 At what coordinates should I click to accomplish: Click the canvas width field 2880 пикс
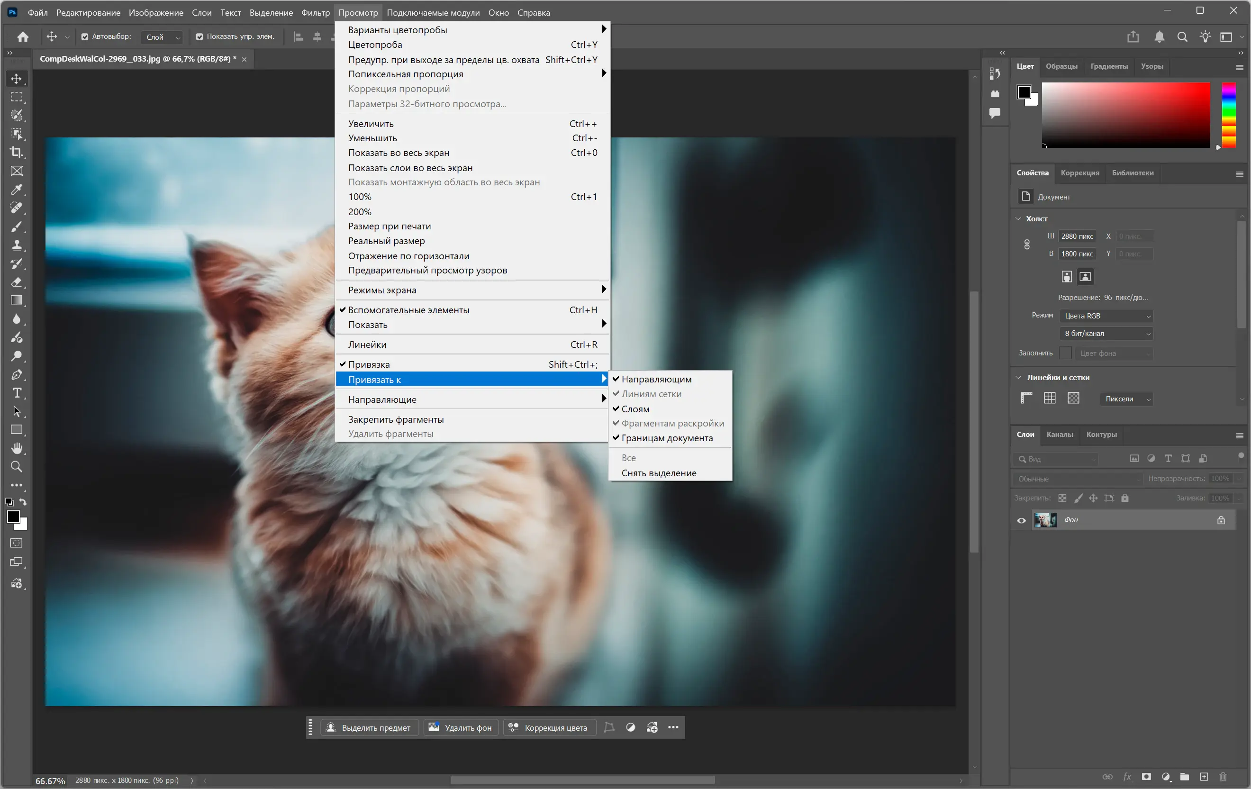pyautogui.click(x=1077, y=236)
